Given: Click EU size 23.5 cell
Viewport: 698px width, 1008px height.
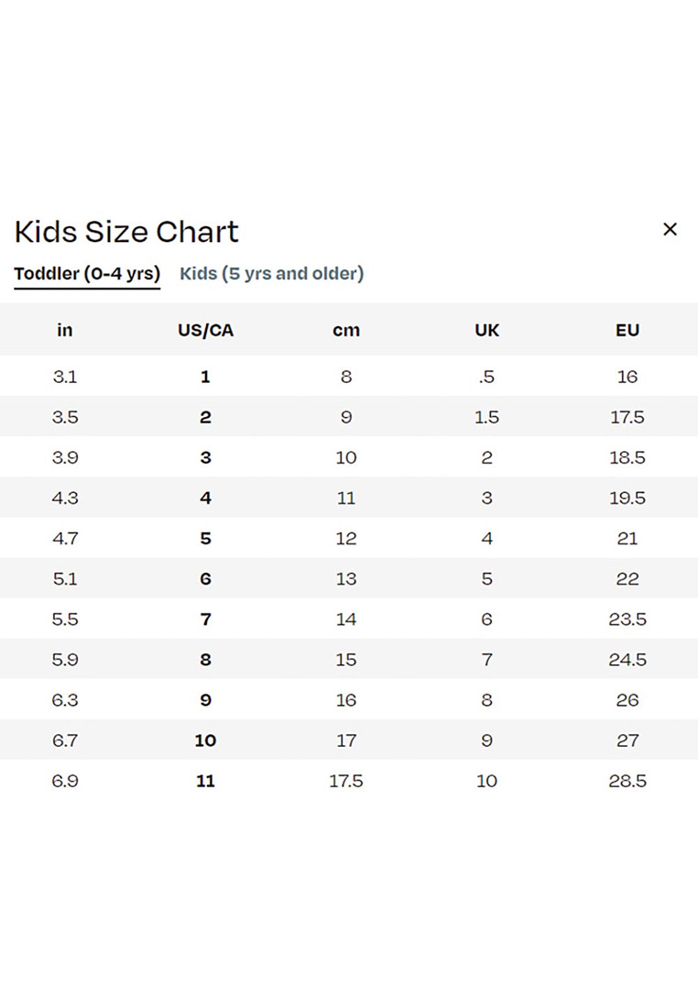Looking at the screenshot, I should click(x=627, y=619).
